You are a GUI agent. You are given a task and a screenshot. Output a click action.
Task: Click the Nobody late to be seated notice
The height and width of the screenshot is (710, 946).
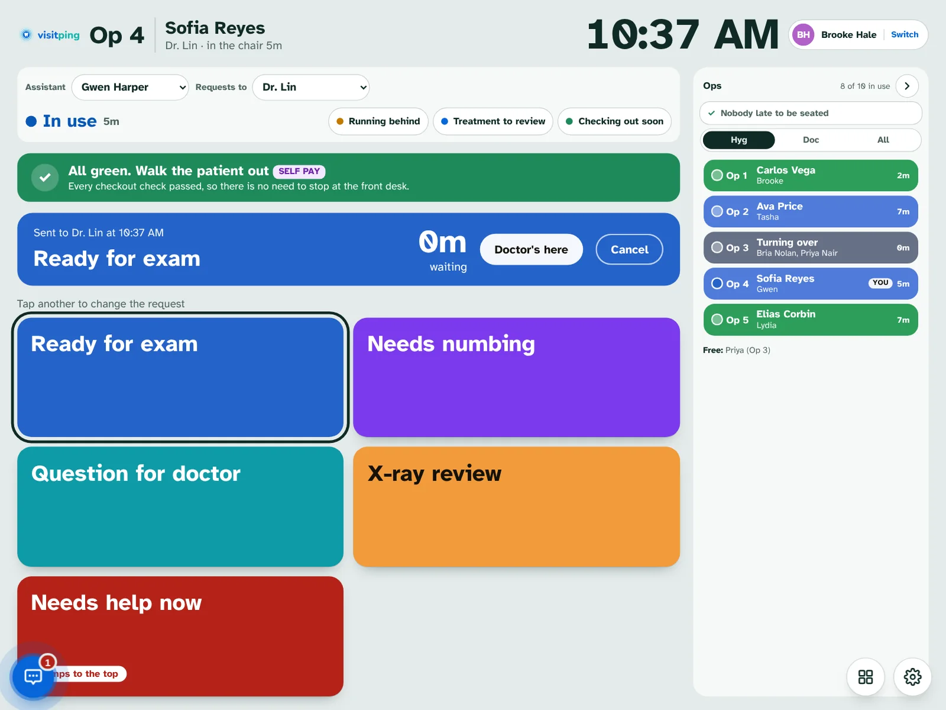[811, 113]
